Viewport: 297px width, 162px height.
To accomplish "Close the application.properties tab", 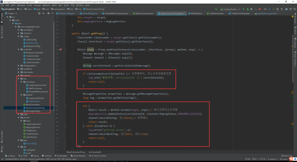I will click(278, 13).
